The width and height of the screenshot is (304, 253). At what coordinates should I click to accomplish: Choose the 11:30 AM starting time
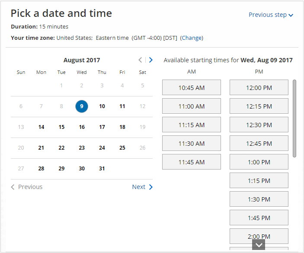point(192,143)
